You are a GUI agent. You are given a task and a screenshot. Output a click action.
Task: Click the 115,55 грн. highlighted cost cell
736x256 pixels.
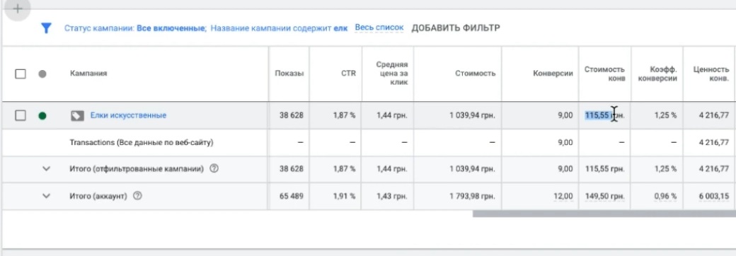coord(604,115)
